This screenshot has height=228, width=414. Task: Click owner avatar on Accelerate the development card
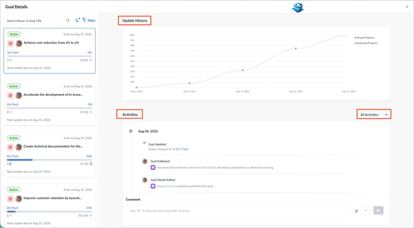point(19,95)
